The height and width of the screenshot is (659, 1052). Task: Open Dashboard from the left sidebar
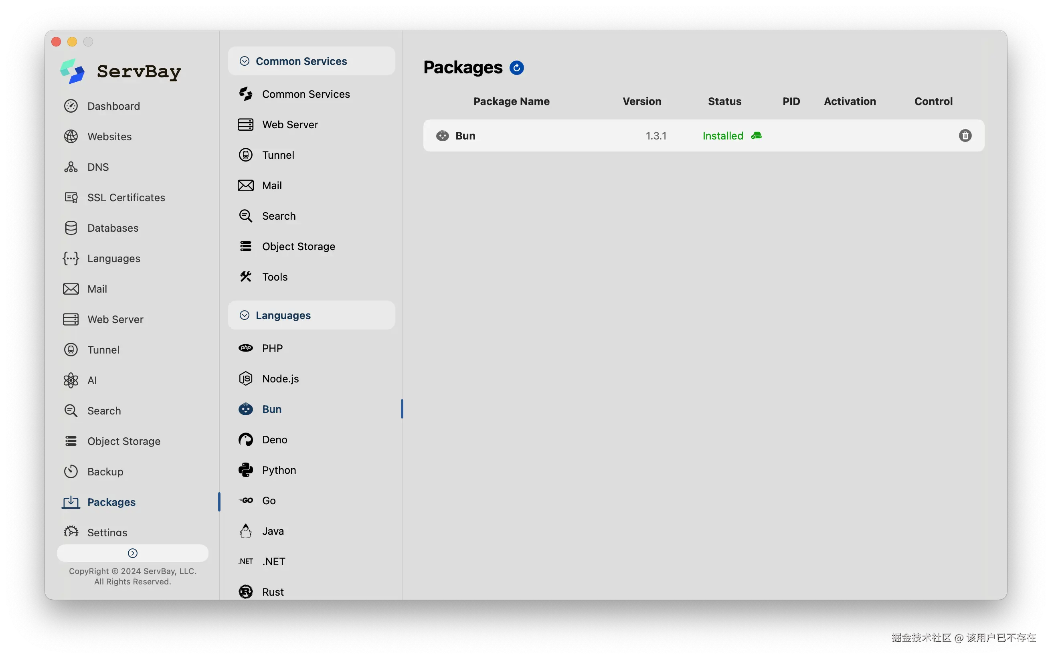(x=113, y=106)
